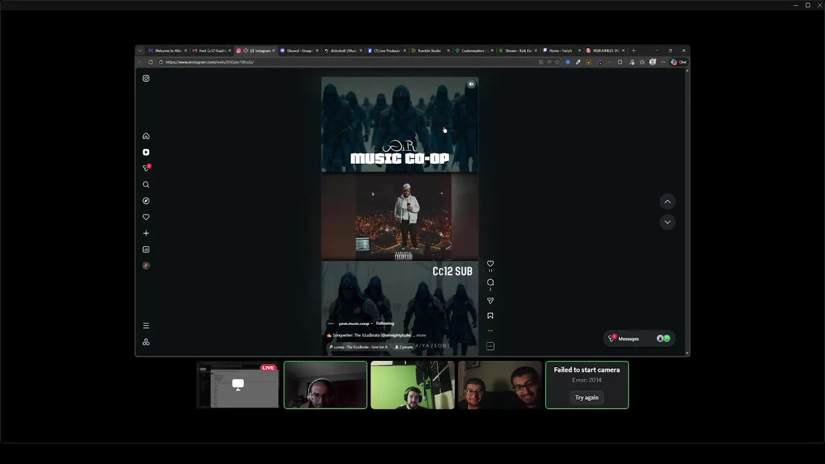Open direct messages icon with red badge
This screenshot has width=825, height=464.
point(146,168)
